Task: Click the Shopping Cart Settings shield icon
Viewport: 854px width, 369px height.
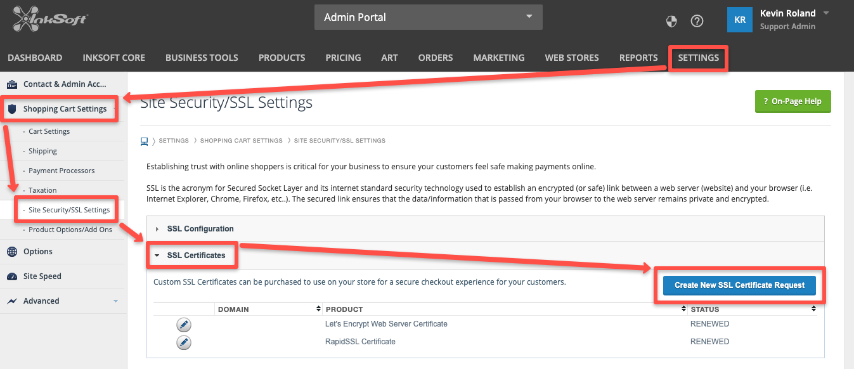Action: coord(12,108)
